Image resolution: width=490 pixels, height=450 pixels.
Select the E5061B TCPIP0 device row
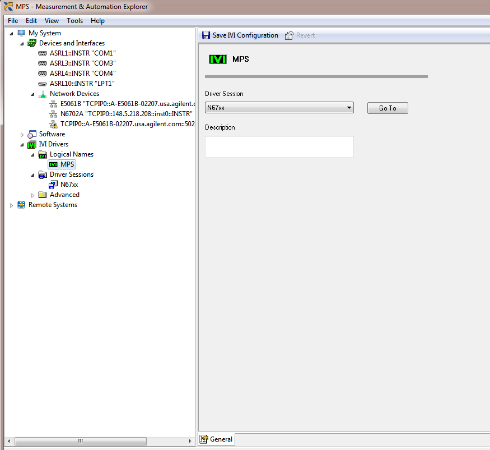128,104
